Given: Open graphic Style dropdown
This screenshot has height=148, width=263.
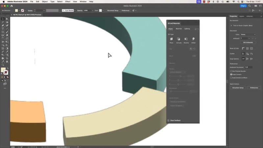Looking at the screenshot, I should 103,11.
